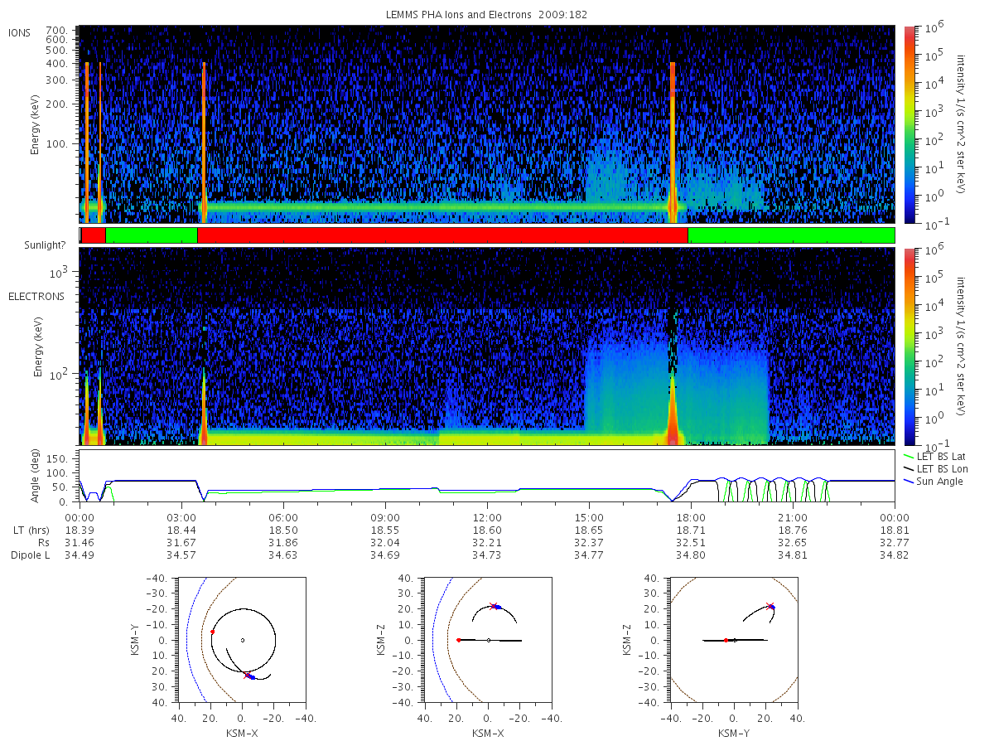Click the ion spike near 17:30
994x746 pixels.
point(673,141)
